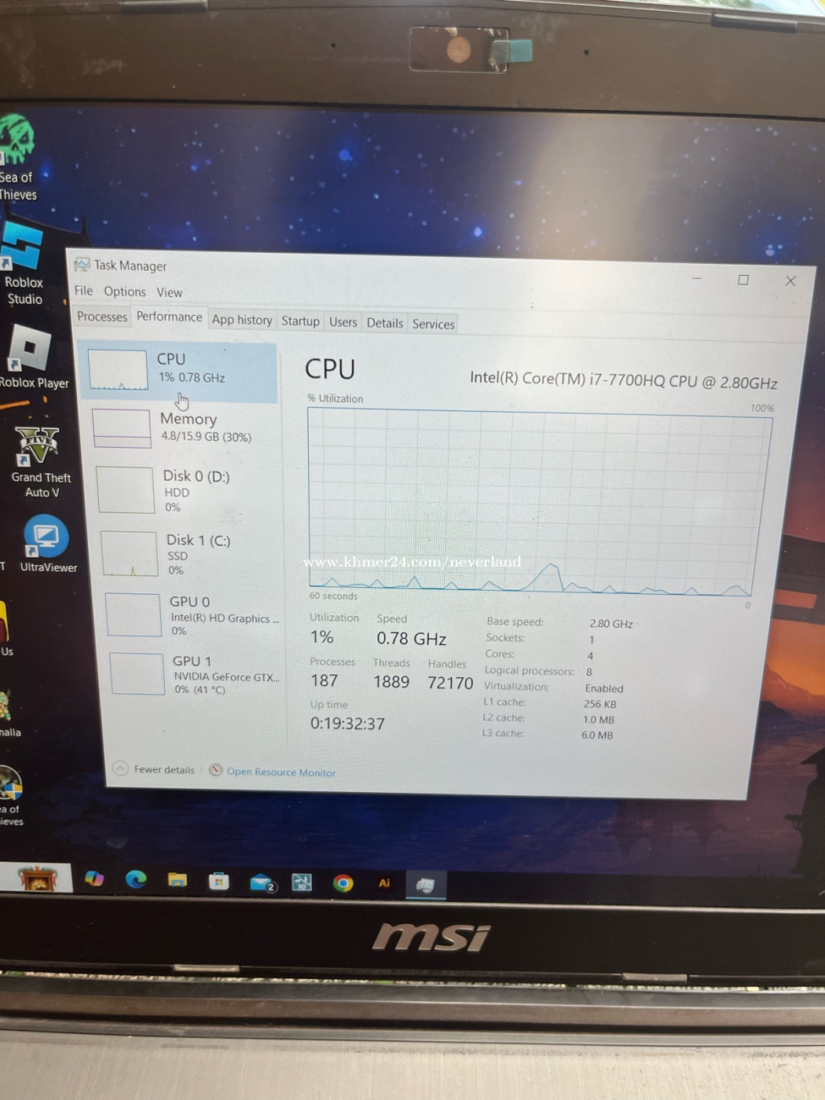
Task: Open Microsoft Store in the taskbar
Action: [218, 882]
